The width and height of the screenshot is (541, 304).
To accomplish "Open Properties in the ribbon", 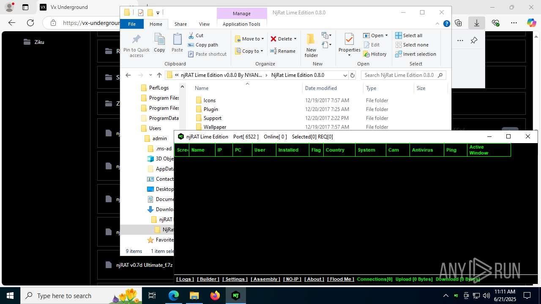I will [x=349, y=44].
